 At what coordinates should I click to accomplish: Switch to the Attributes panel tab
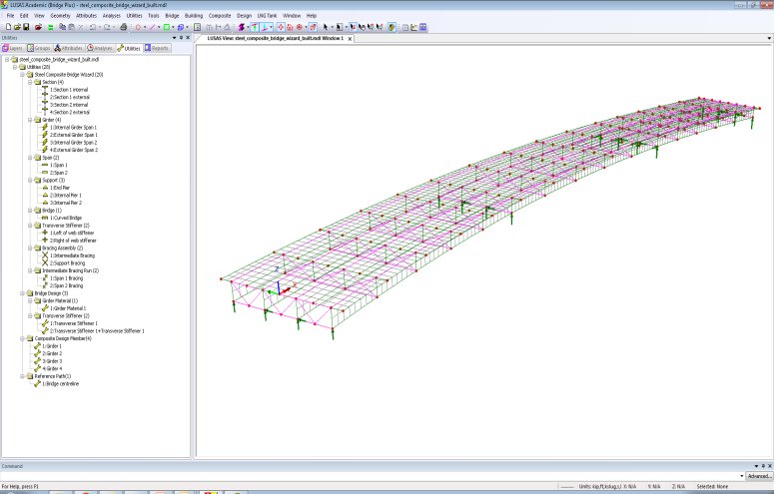[x=70, y=47]
